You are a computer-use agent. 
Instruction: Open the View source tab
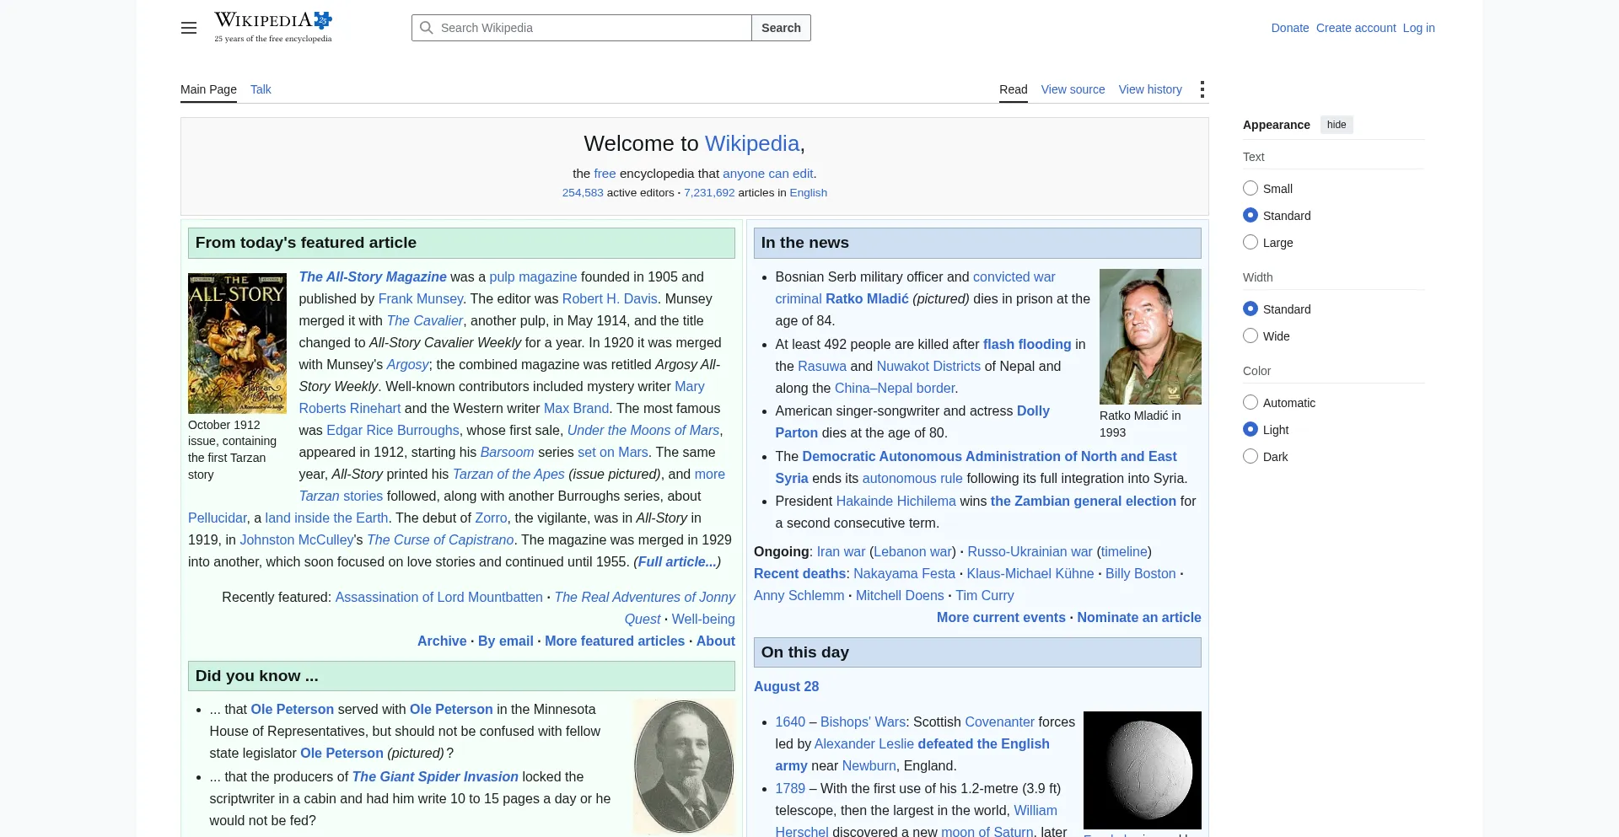1073,89
